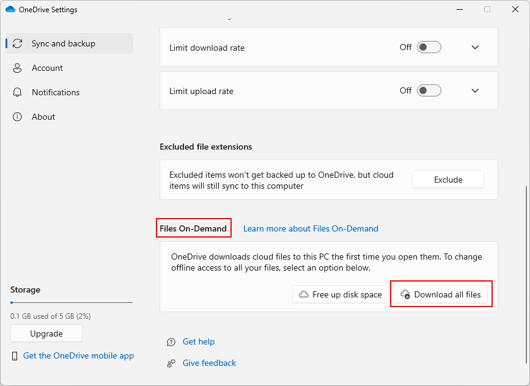
Task: Toggle the Limit download rate switch
Action: 429,47
